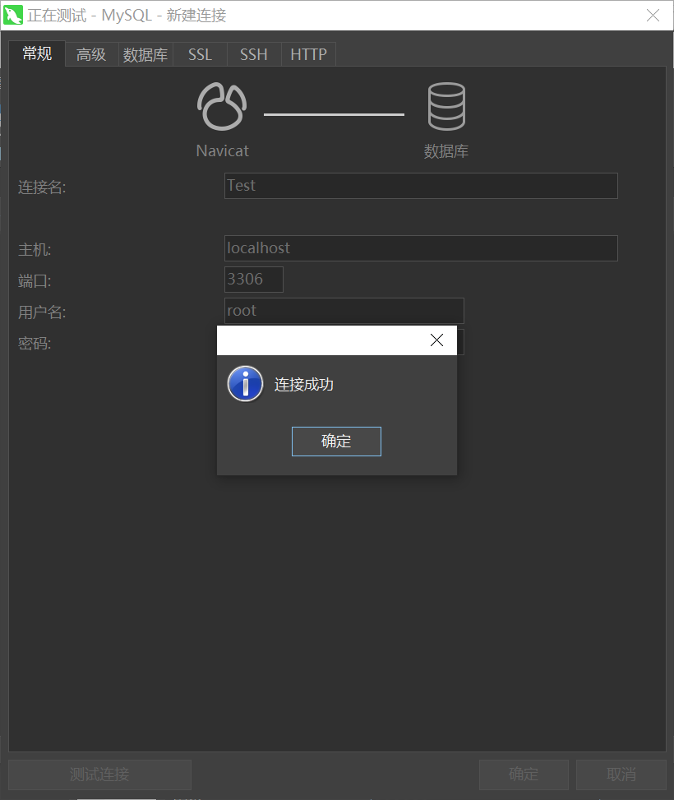Select the 常规 tab
Image resolution: width=674 pixels, height=800 pixels.
[36, 54]
